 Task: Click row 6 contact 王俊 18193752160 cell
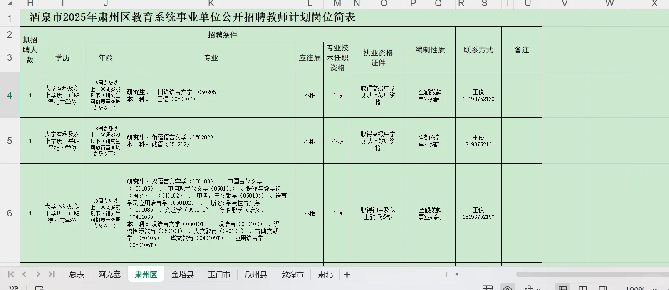tap(478, 213)
